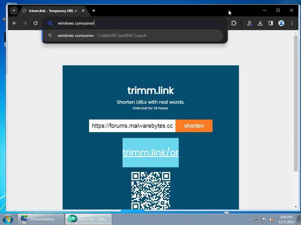Open the Windows Start orb
The height and width of the screenshot is (225, 301).
(8, 219)
